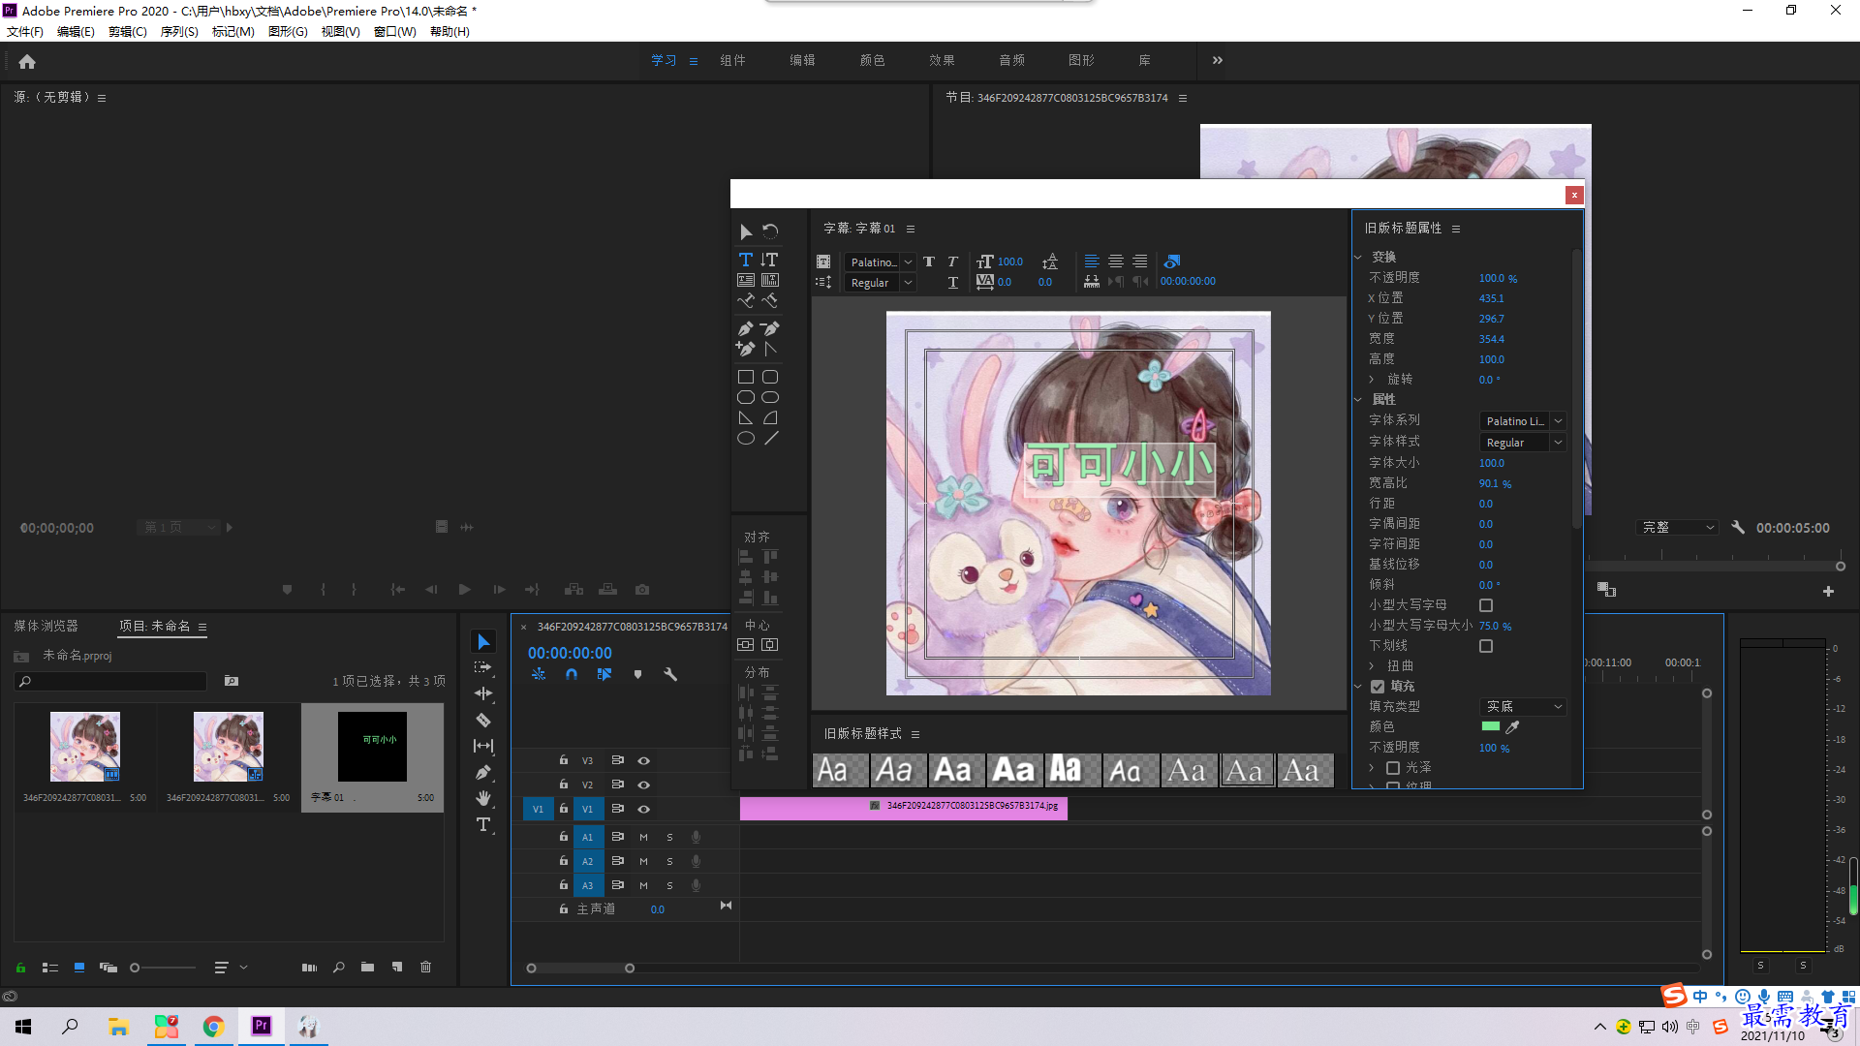The image size is (1860, 1046).
Task: Select the Line tool in titler
Action: [771, 438]
